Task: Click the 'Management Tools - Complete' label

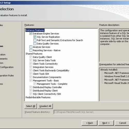Action: click(52, 84)
